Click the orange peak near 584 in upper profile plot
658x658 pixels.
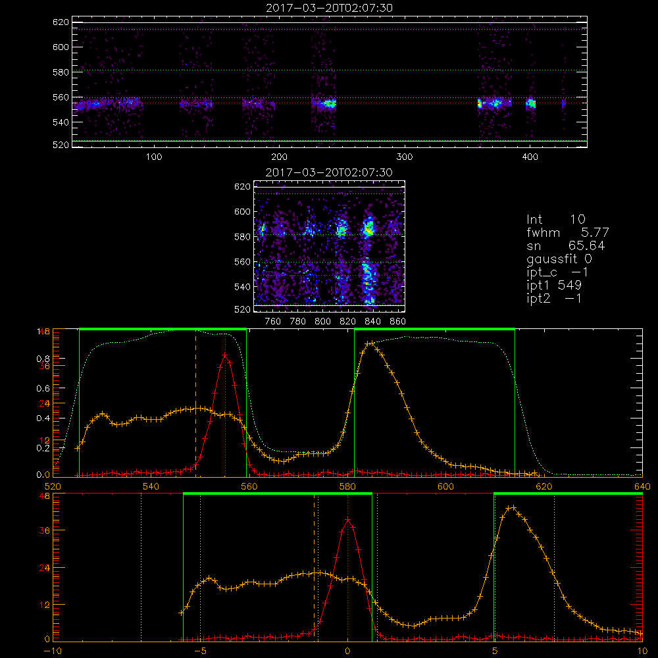tap(370, 343)
